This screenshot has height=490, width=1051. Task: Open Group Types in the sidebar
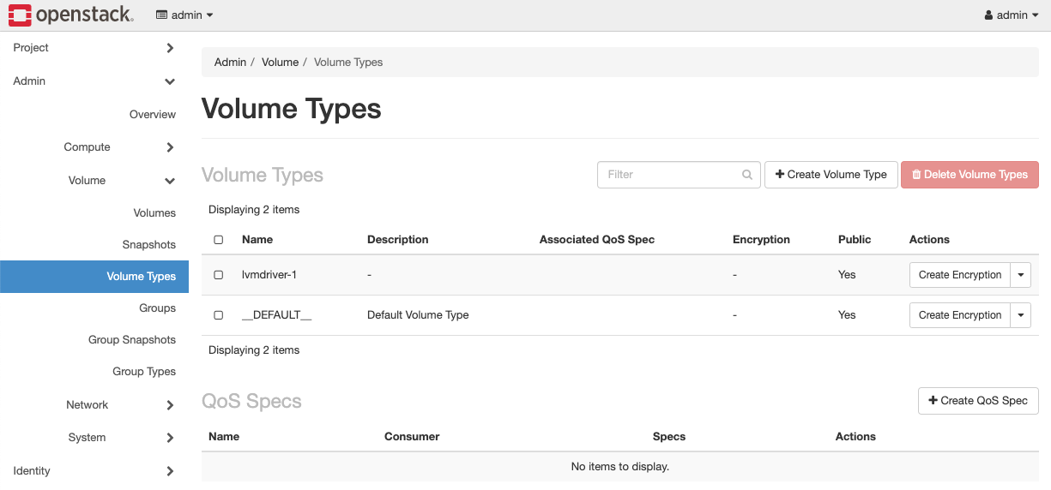click(x=144, y=372)
